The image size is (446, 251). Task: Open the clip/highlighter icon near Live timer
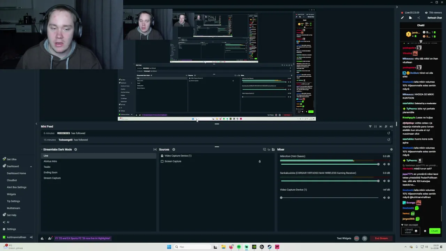(x=410, y=18)
